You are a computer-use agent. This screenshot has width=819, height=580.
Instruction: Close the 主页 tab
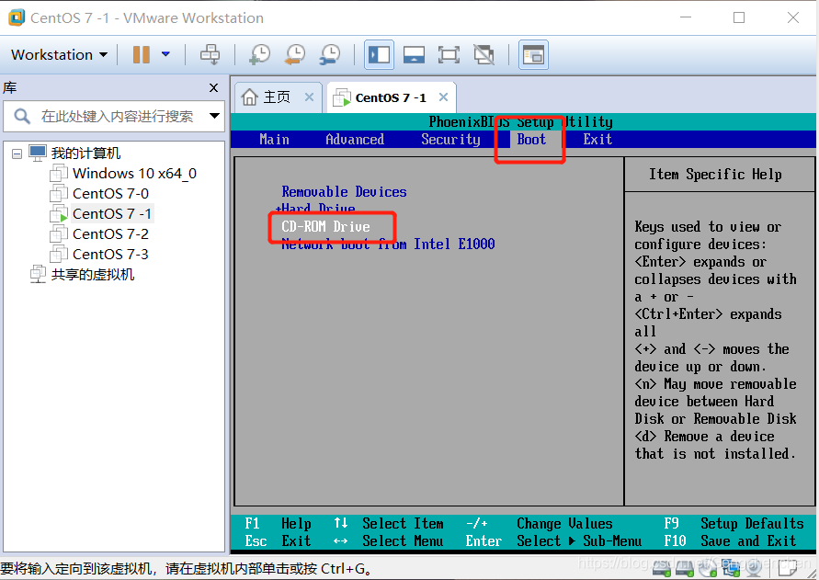(309, 97)
